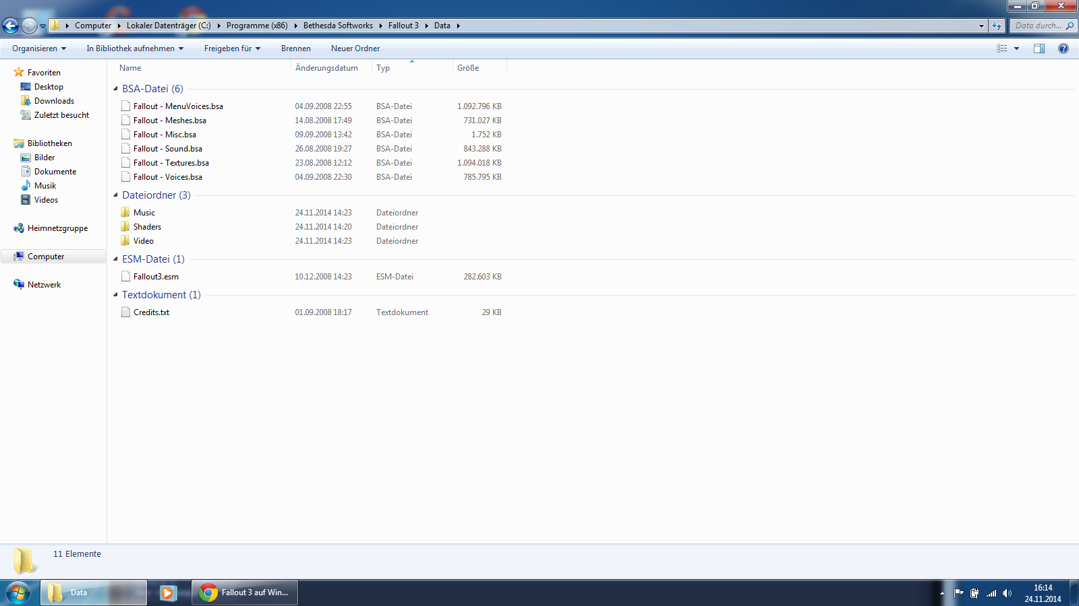Open the view options dropdown arrow
Image resolution: width=1079 pixels, height=606 pixels.
1016,48
